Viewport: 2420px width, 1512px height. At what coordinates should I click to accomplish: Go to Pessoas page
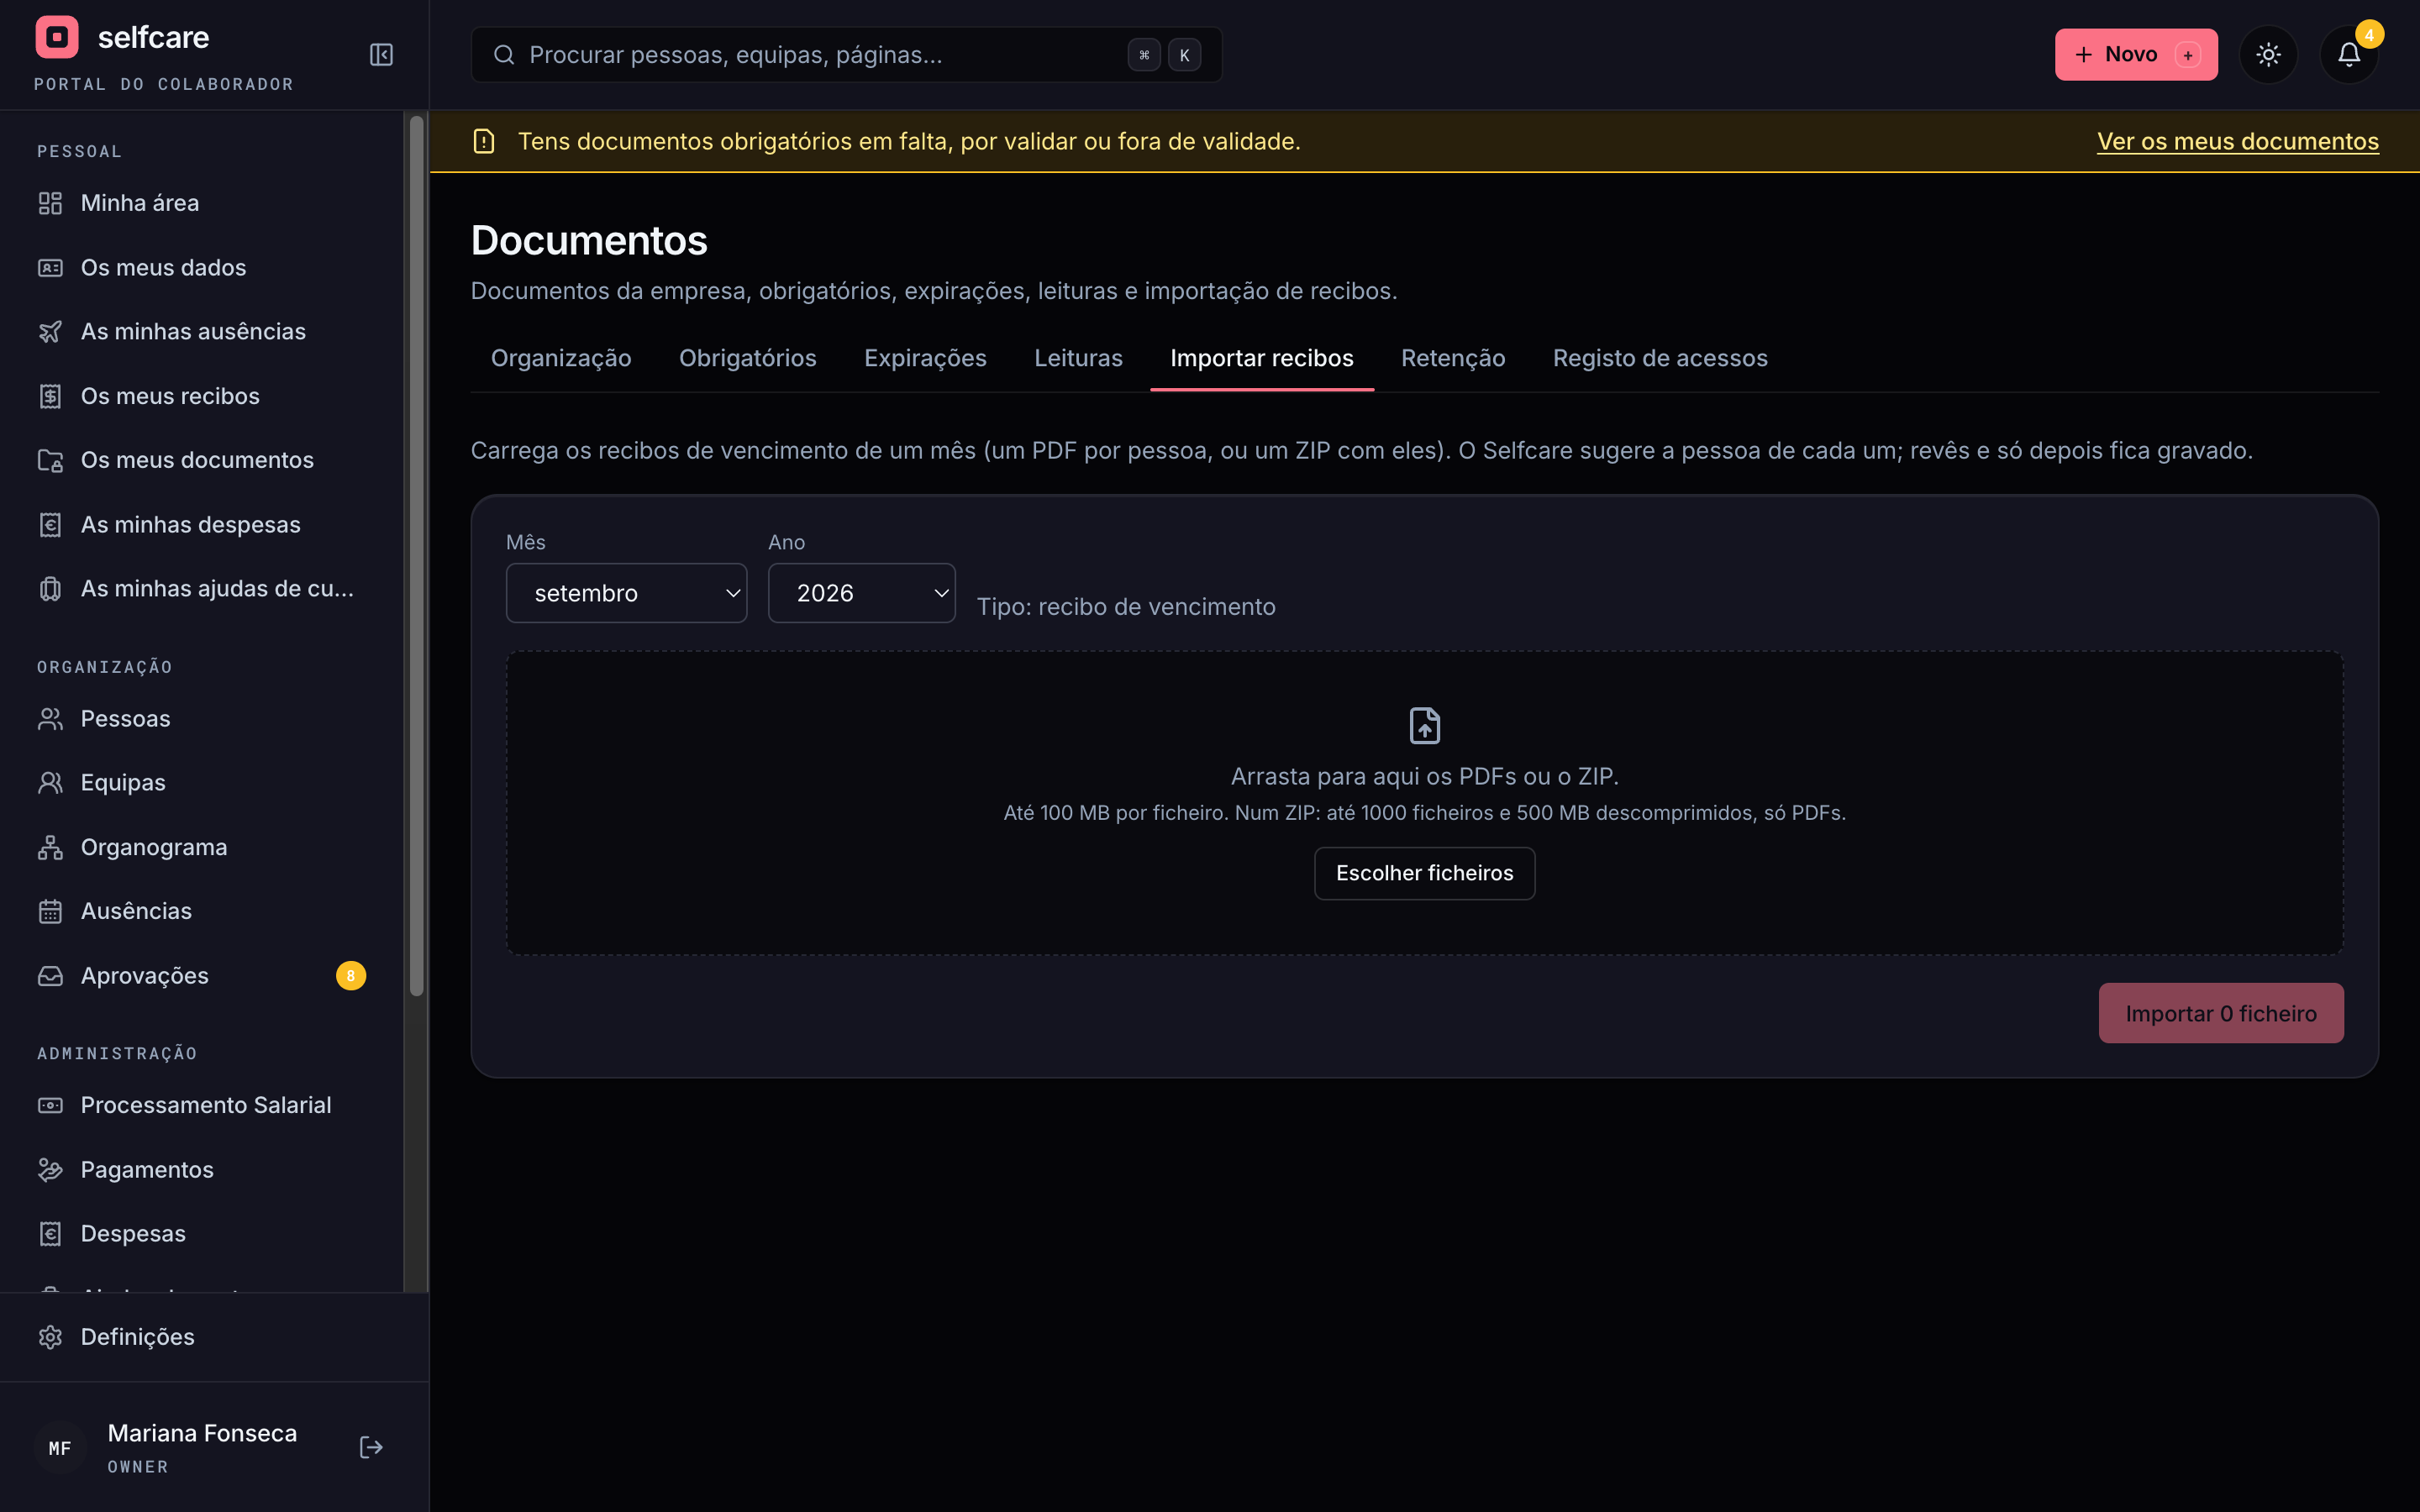(202, 718)
